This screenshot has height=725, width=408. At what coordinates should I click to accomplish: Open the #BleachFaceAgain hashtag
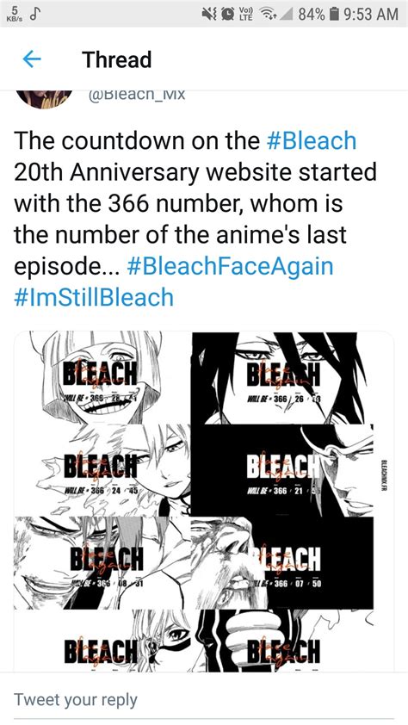point(230,266)
